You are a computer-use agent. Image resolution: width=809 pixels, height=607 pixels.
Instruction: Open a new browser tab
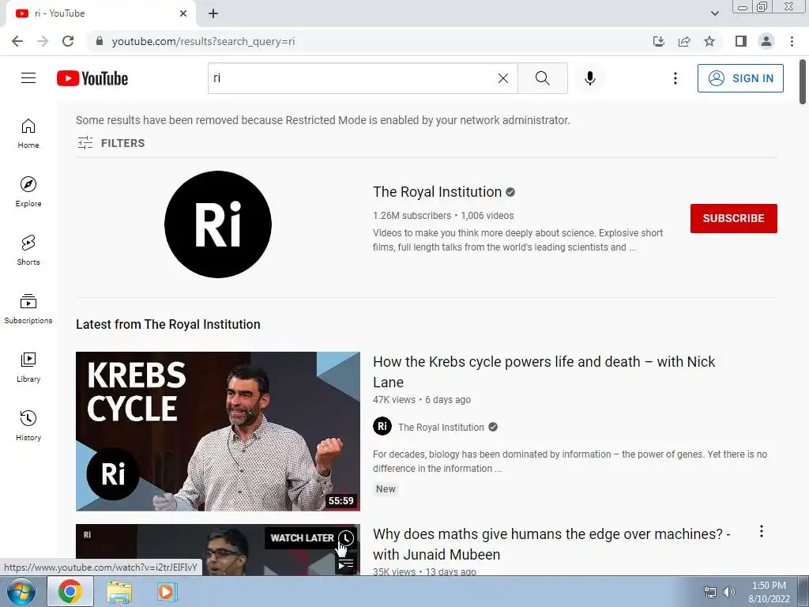tap(213, 13)
